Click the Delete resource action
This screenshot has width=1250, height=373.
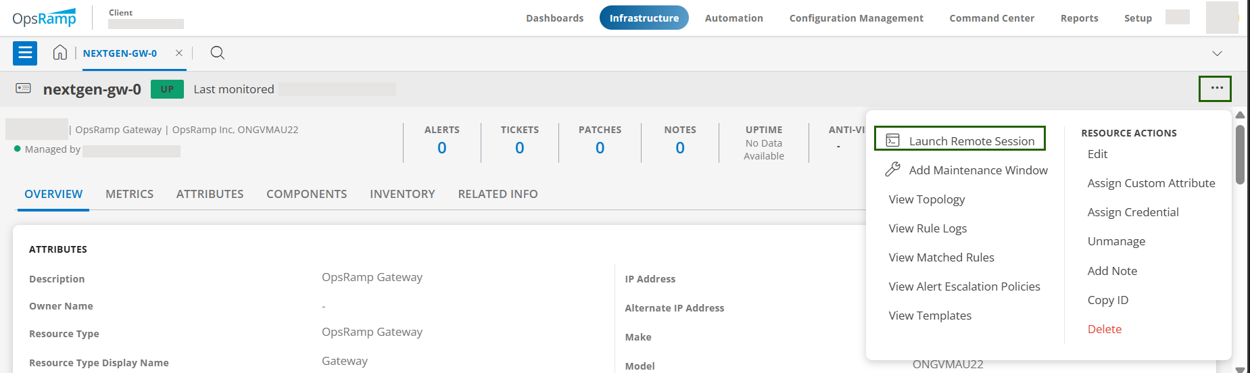coord(1104,329)
